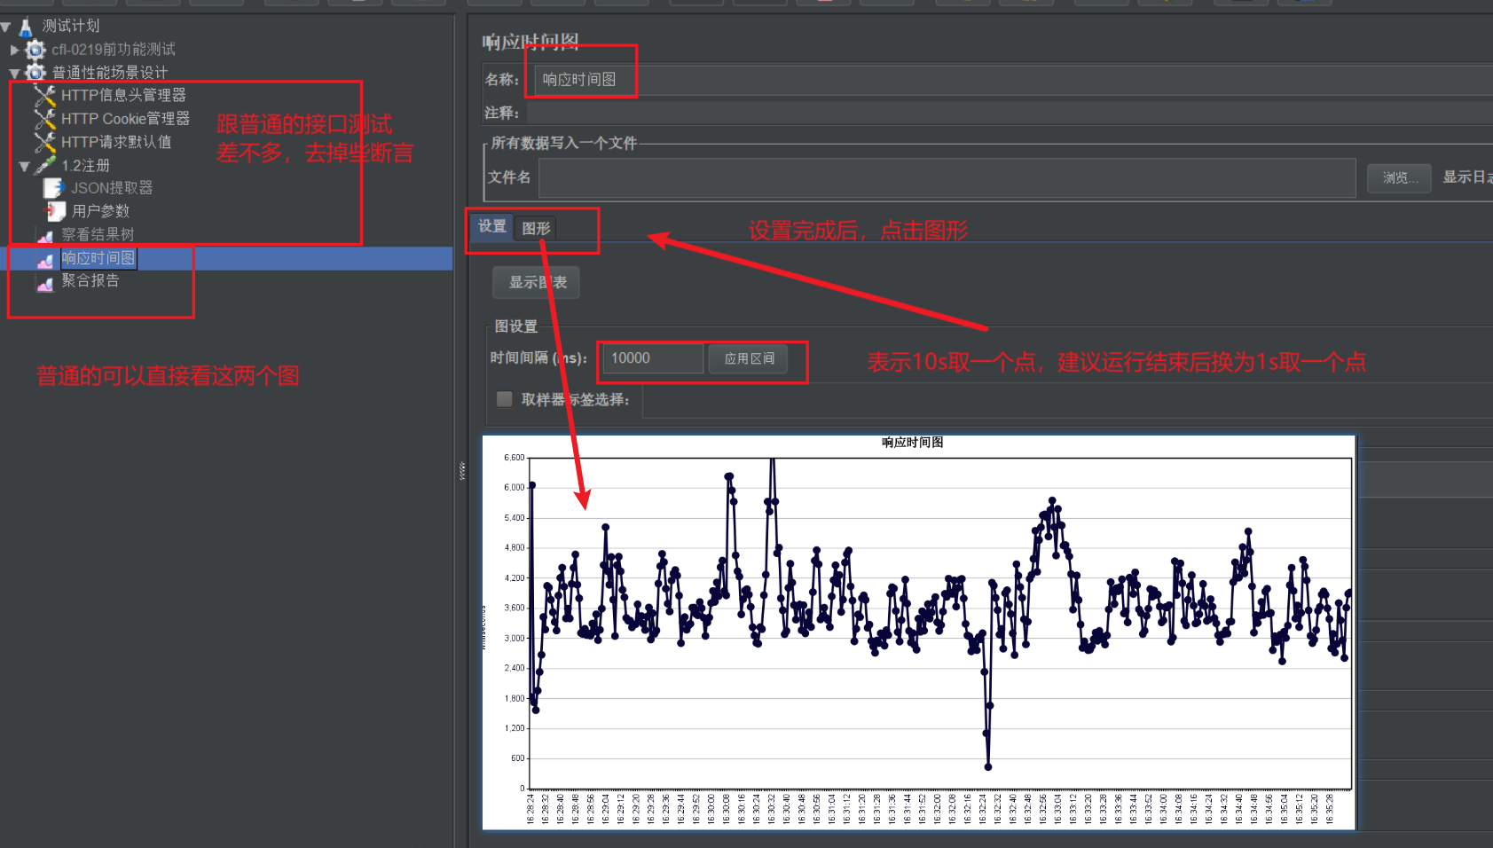Image resolution: width=1493 pixels, height=848 pixels.
Task: Click the JSON提取器 post-processor icon
Action: click(x=54, y=188)
